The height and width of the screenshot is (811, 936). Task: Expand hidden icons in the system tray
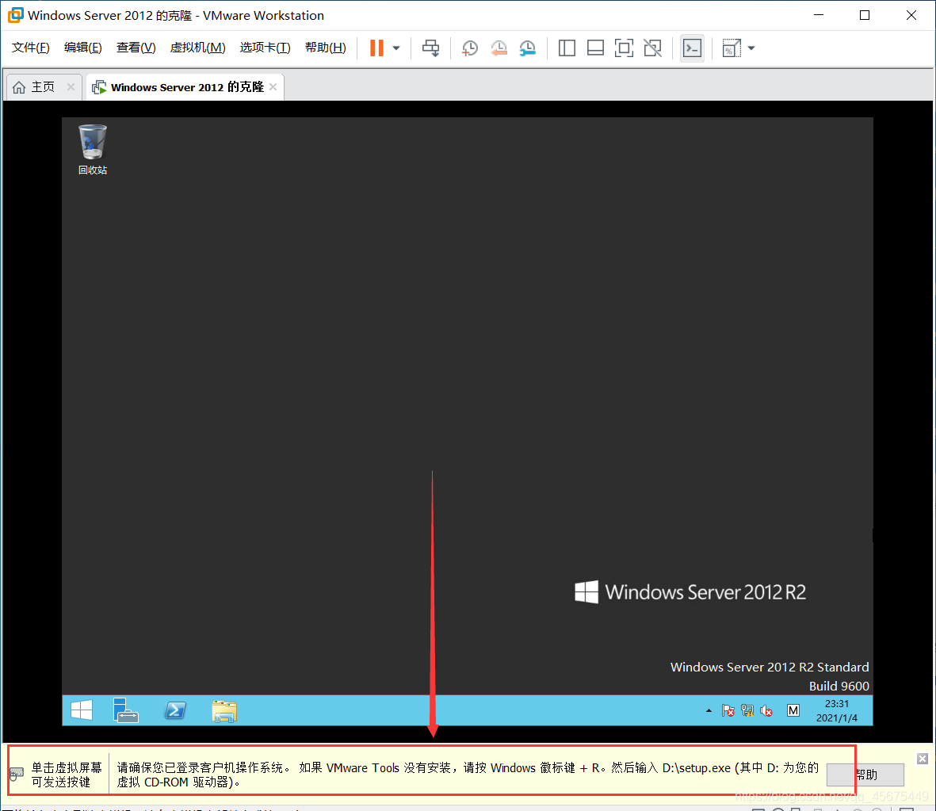point(708,710)
